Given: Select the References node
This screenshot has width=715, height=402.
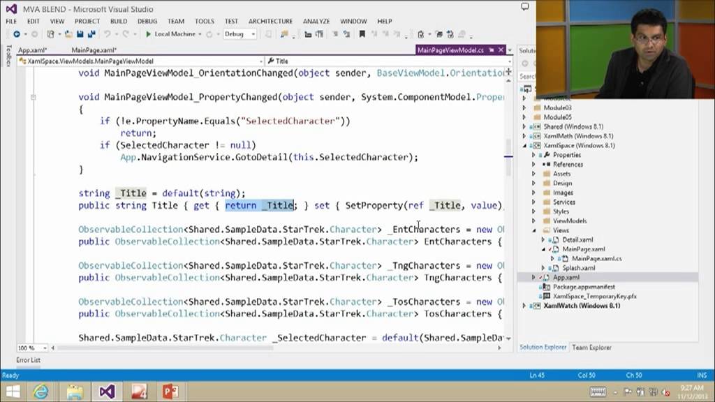Looking at the screenshot, I should 568,165.
